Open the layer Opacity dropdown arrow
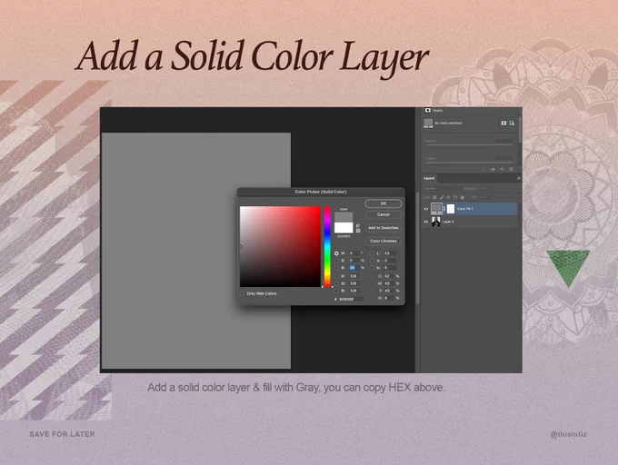This screenshot has height=465, width=618. (491, 189)
